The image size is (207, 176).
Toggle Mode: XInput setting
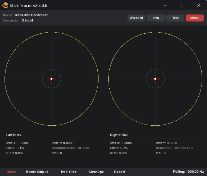[37, 172]
